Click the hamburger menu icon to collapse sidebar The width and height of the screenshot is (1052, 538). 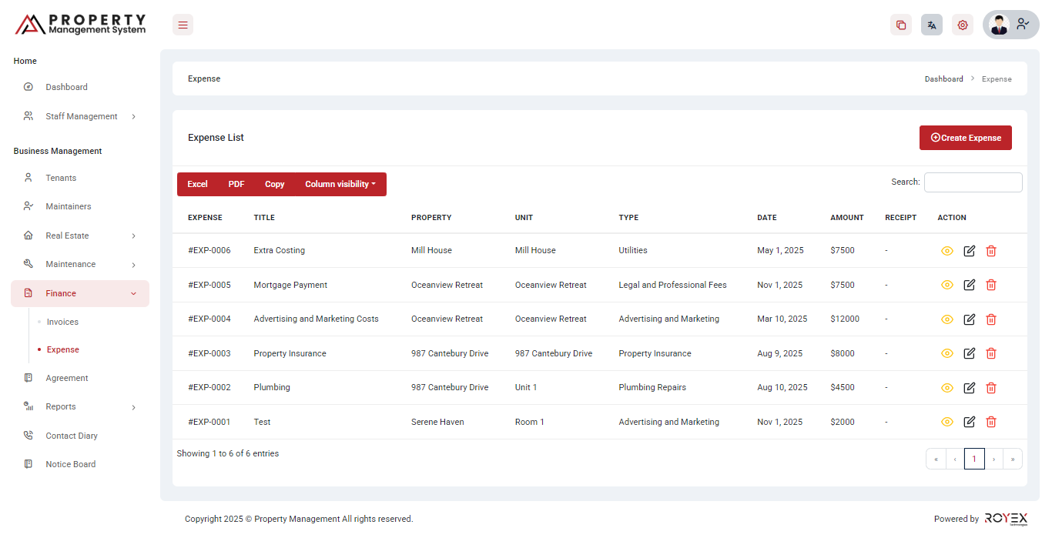pos(183,25)
